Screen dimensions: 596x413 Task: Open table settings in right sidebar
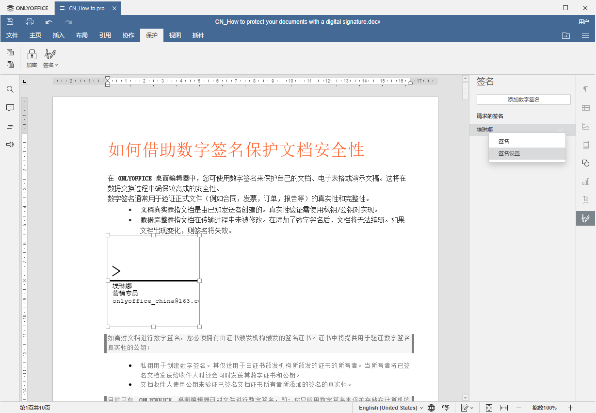pyautogui.click(x=586, y=108)
